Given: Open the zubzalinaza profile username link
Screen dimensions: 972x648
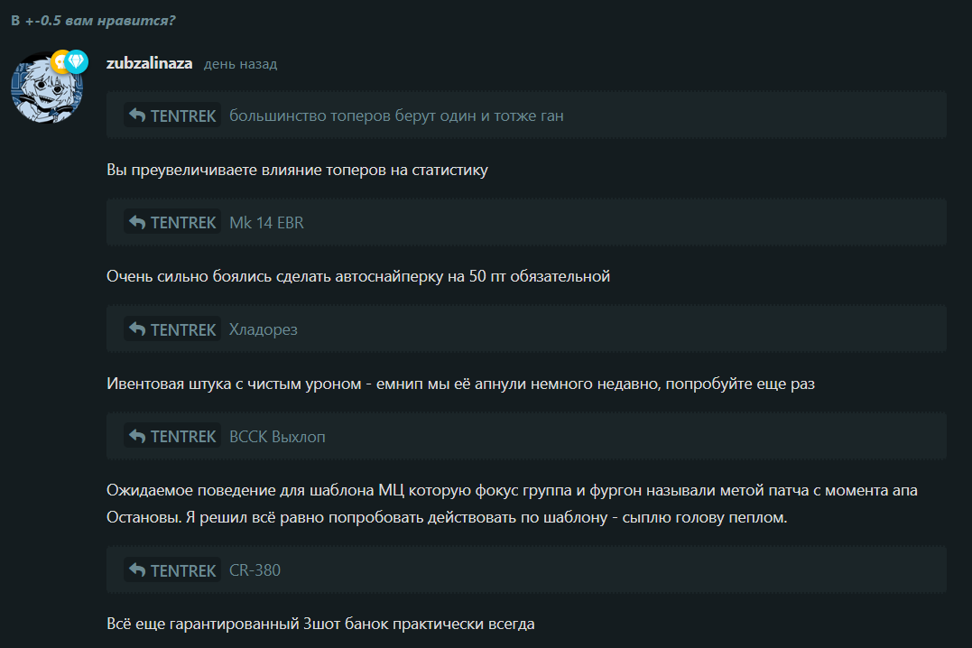Looking at the screenshot, I should [x=150, y=63].
